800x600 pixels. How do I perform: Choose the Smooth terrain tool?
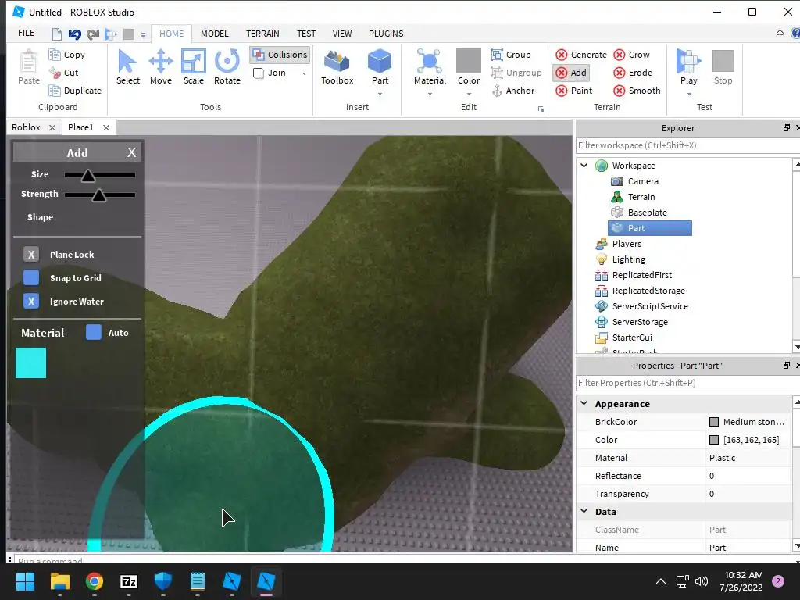pyautogui.click(x=637, y=91)
